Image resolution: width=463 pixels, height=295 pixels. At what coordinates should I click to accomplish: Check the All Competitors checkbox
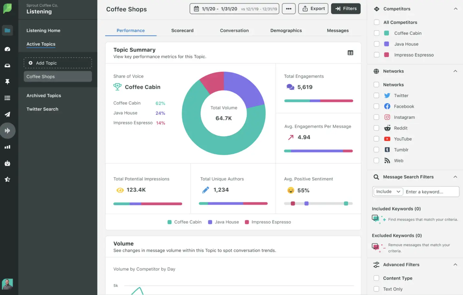(377, 22)
